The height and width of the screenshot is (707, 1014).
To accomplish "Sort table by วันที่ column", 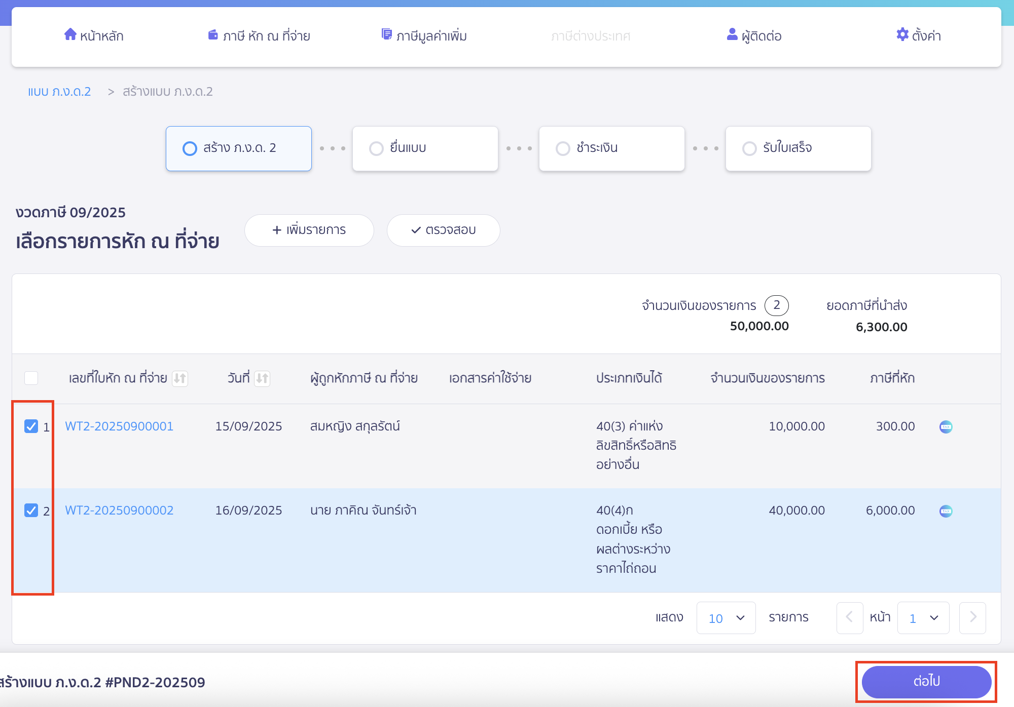I will point(262,378).
